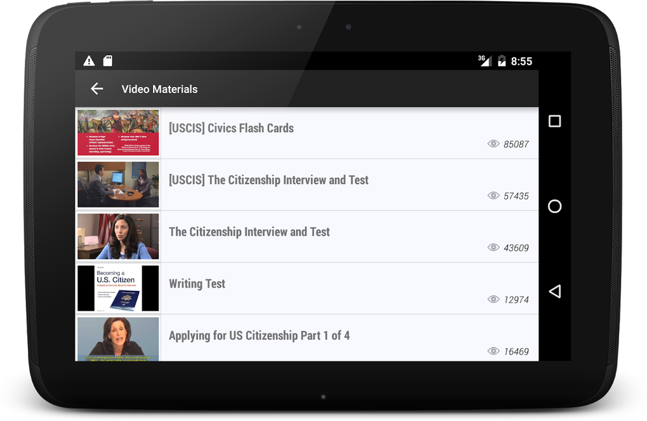Tap the battery charging icon in the status bar
This screenshot has width=647, height=421.
click(502, 60)
